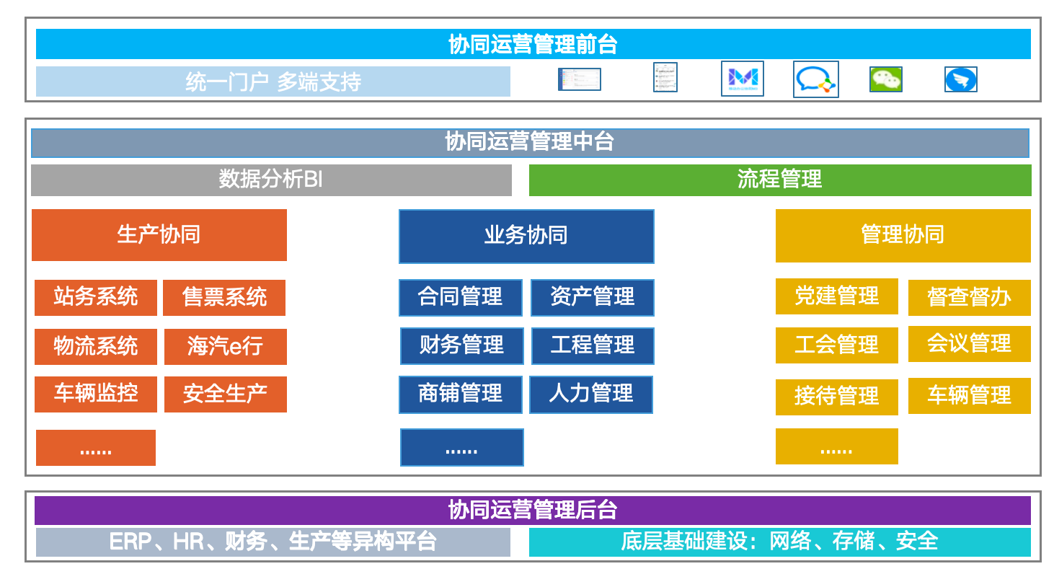Choose the 工会管理 box
The height and width of the screenshot is (587, 1054).
(837, 345)
